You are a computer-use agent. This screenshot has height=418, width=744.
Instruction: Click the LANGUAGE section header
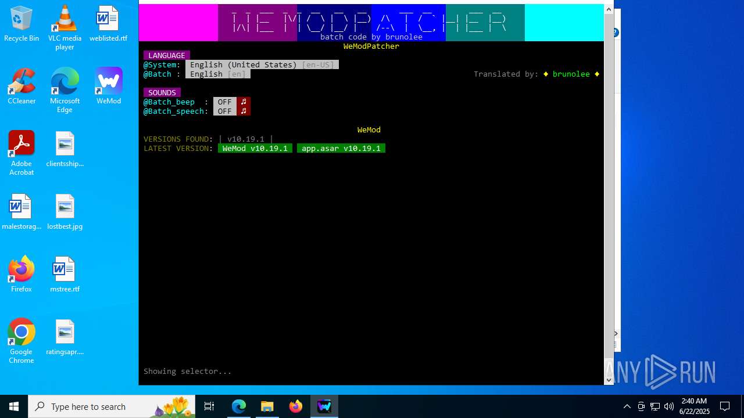[x=167, y=55]
